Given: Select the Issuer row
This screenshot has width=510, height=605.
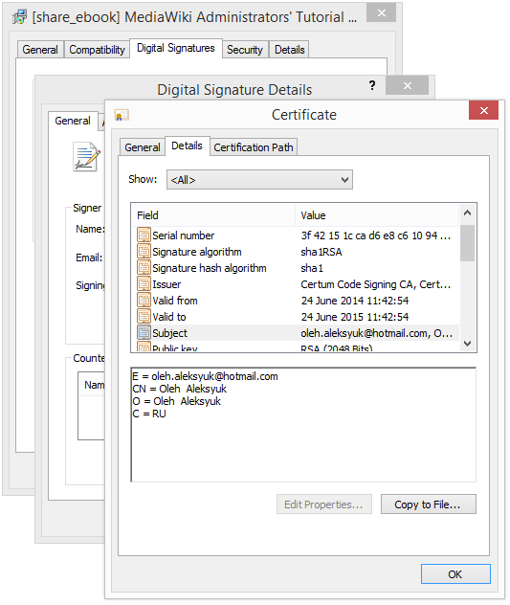Looking at the screenshot, I should 295,284.
